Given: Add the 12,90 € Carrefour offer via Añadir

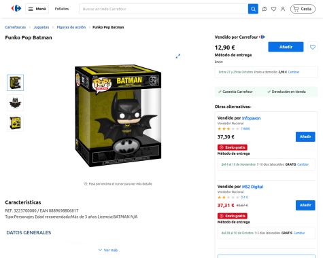Looking at the screenshot, I should pos(286,47).
